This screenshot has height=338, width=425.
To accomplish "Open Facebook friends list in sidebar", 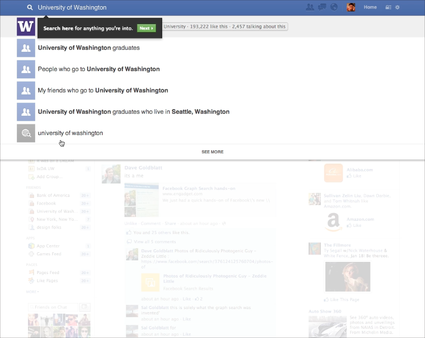I will coord(46,203).
